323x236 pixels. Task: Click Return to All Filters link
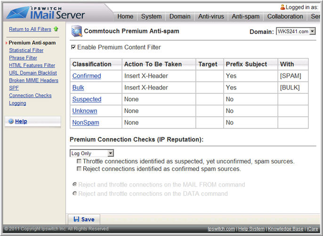30,29
